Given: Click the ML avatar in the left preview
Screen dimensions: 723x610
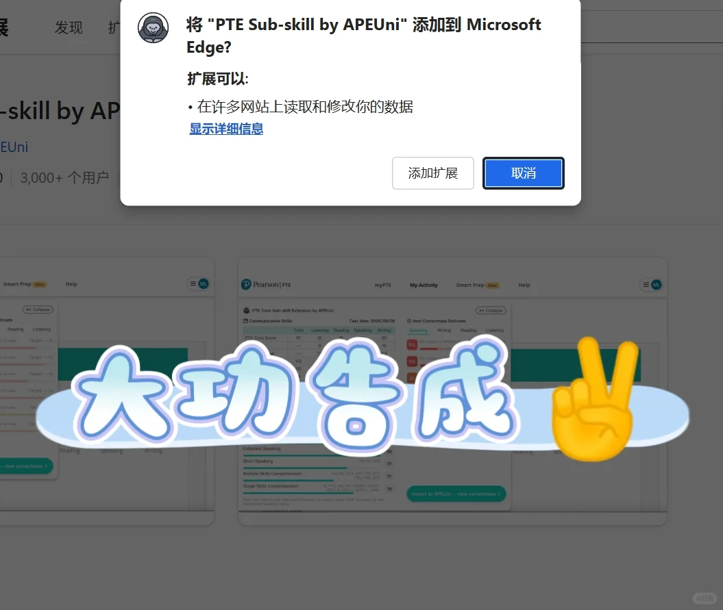Looking at the screenshot, I should click(x=203, y=283).
